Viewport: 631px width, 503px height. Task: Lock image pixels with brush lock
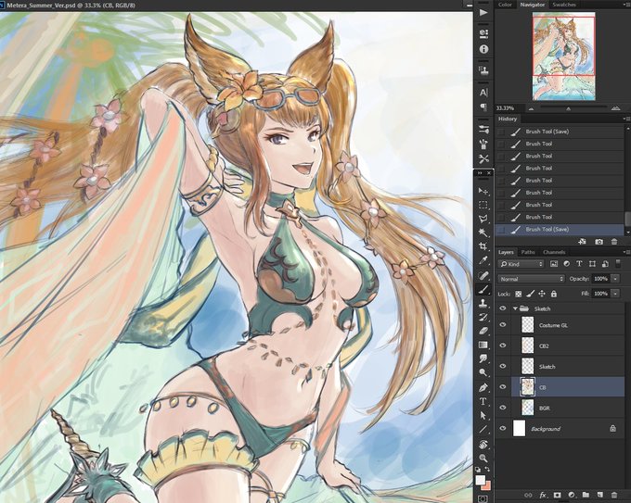(531, 294)
